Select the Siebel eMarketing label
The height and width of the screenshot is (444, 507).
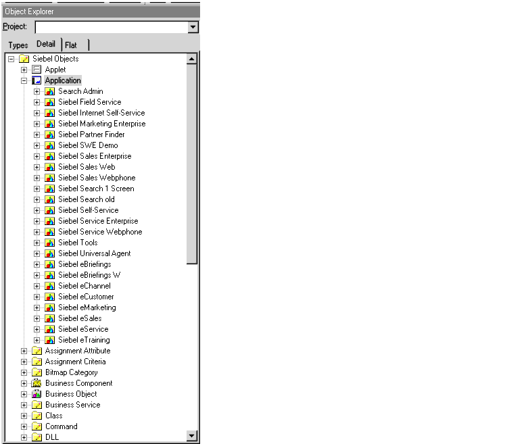(x=87, y=307)
